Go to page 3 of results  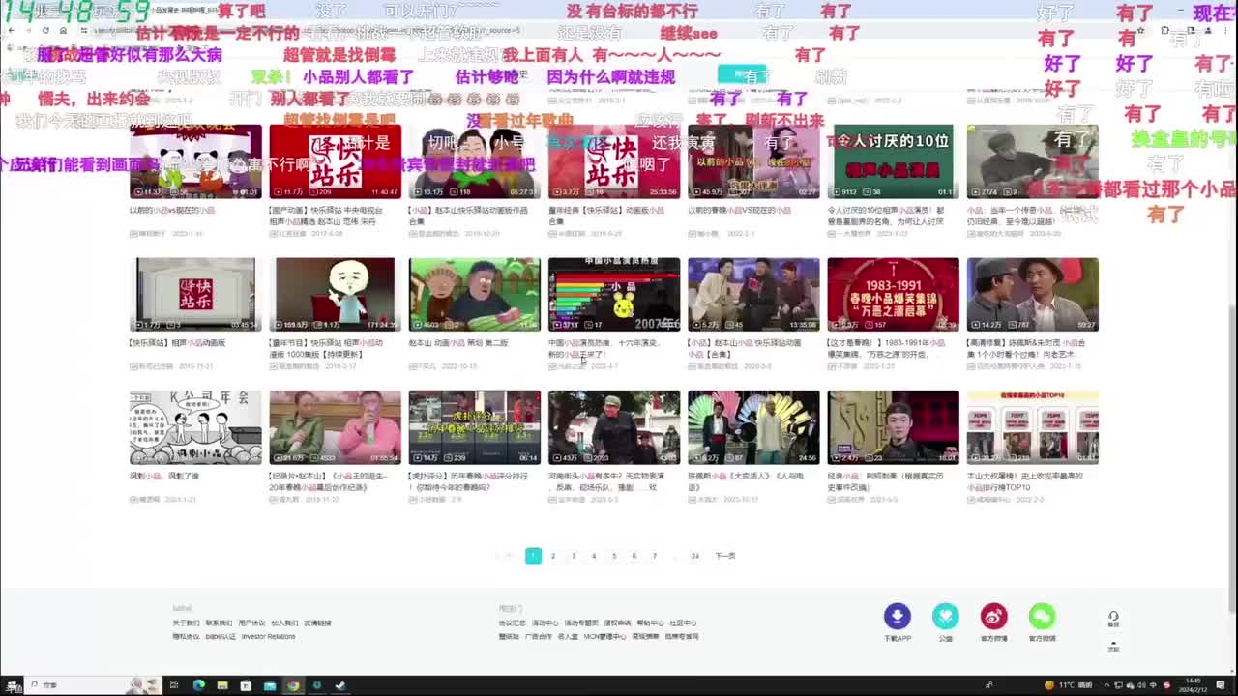[x=574, y=556]
